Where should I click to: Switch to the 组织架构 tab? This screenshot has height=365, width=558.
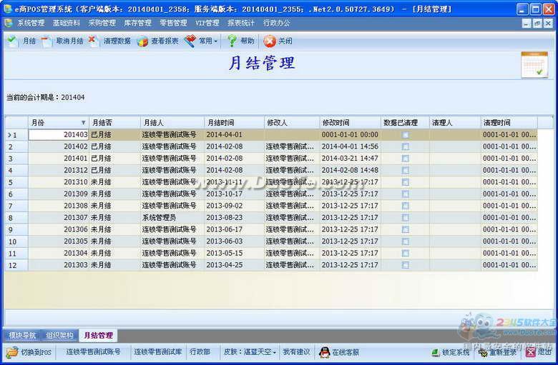(x=59, y=335)
